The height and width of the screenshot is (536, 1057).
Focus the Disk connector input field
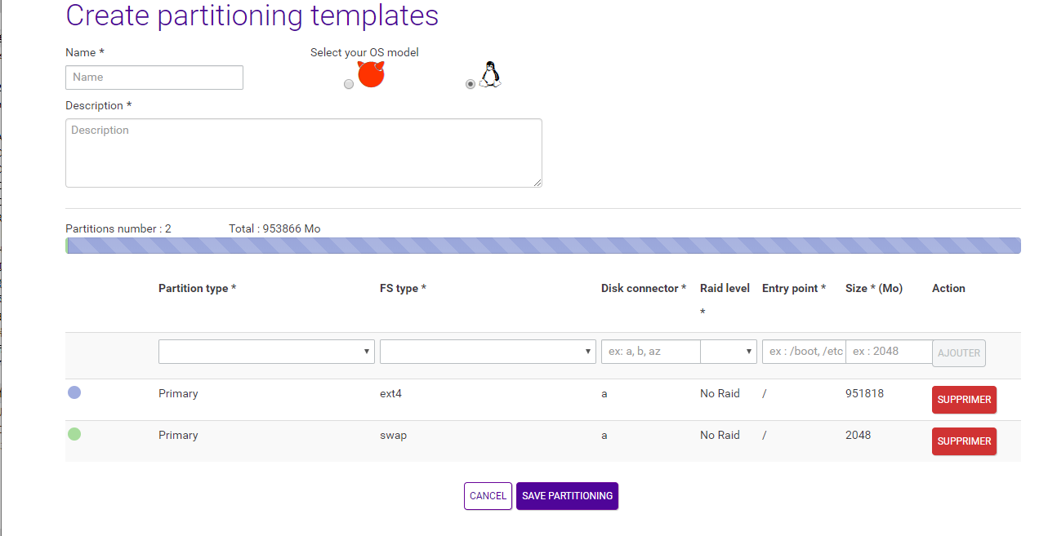coord(650,352)
